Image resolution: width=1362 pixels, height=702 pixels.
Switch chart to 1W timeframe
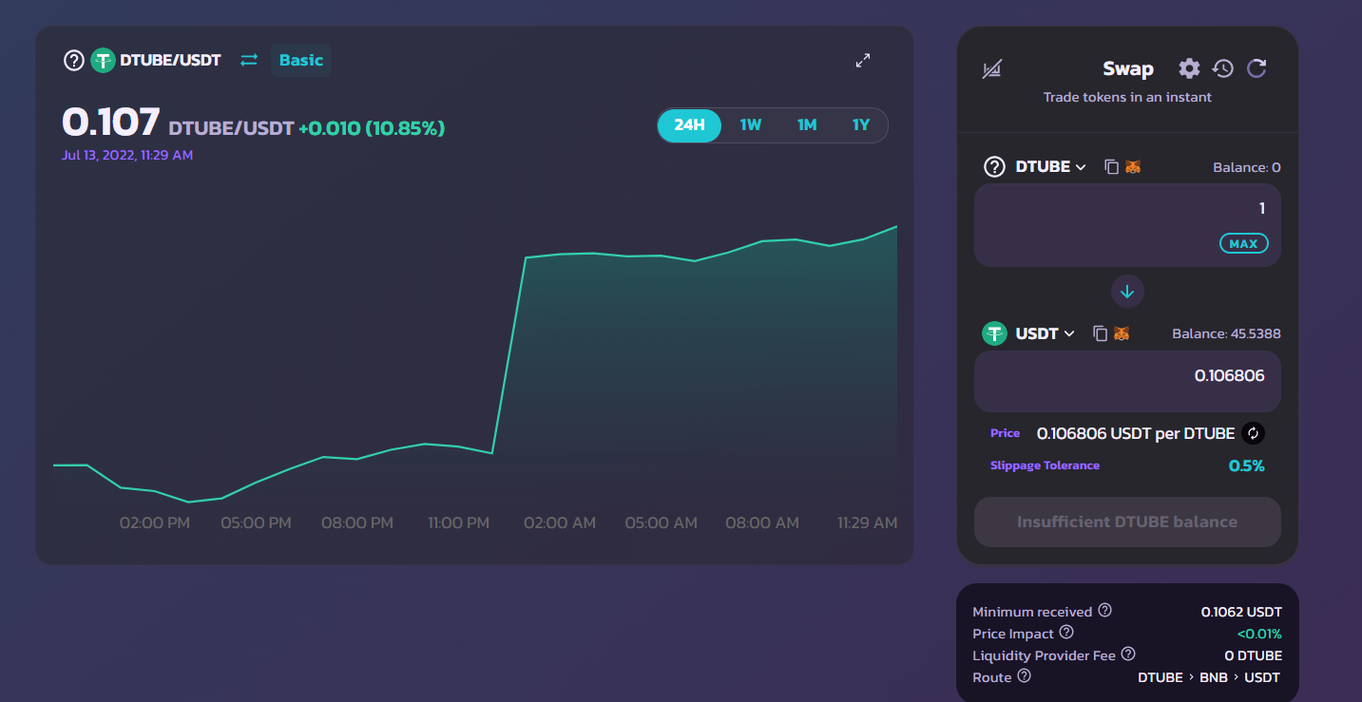(x=751, y=125)
